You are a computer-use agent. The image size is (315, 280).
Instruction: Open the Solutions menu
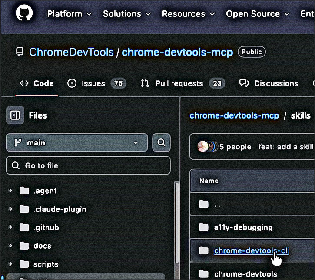[x=127, y=14]
